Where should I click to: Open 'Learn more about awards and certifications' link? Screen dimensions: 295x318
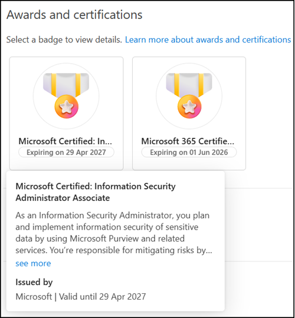pyautogui.click(x=208, y=39)
